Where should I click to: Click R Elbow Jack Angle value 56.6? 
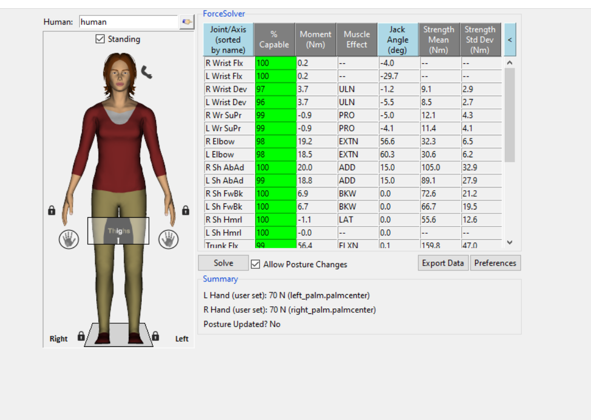click(399, 141)
